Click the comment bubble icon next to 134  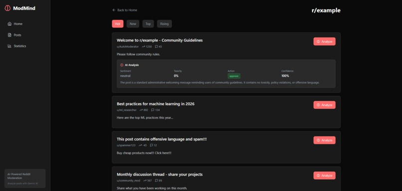coord(153,110)
